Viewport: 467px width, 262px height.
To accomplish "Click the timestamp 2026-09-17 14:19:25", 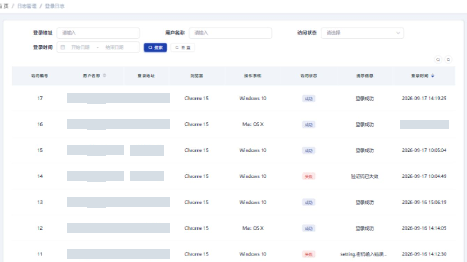I will coord(424,99).
